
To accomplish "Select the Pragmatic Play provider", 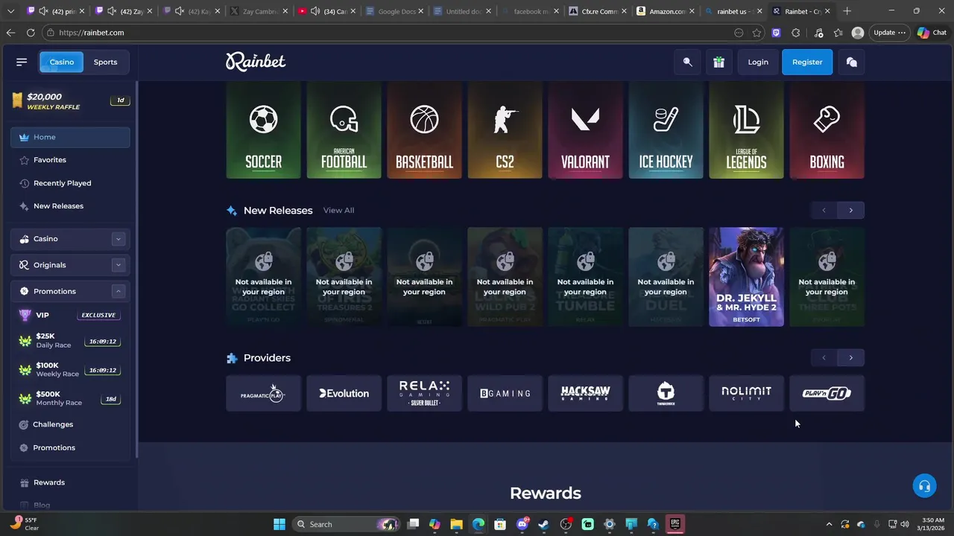I will point(263,393).
